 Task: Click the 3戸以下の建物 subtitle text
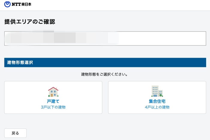coord(53,107)
